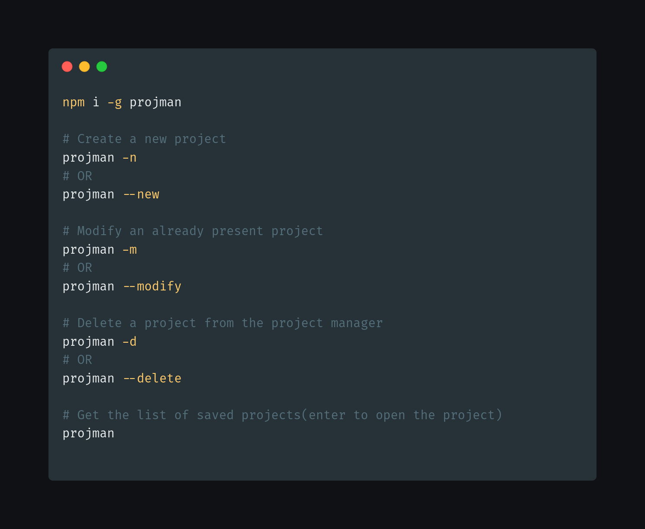Click the '# Delete a project' comment line

pyautogui.click(x=223, y=323)
